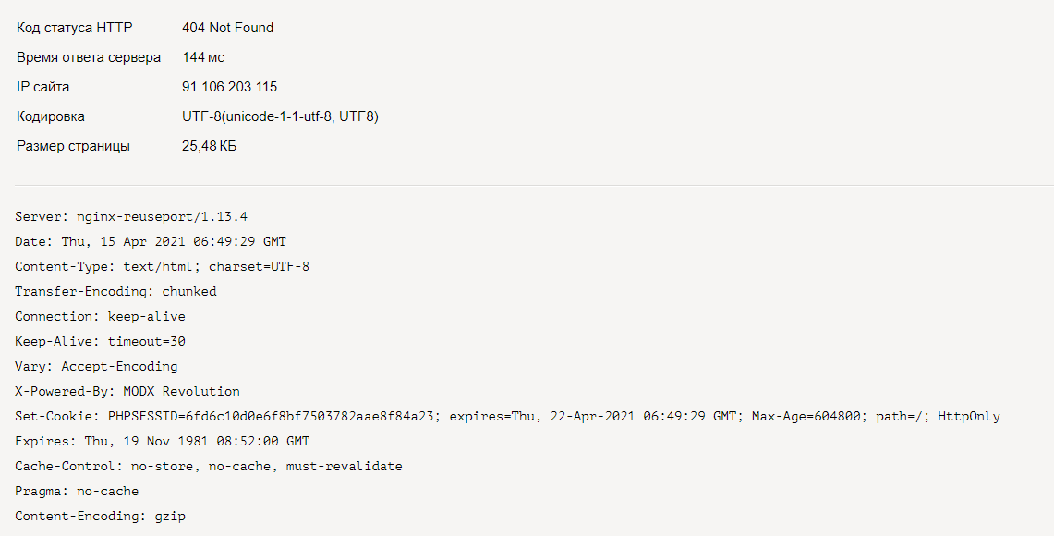The height and width of the screenshot is (536, 1054).
Task: Click the IP сайта label
Action: (x=43, y=87)
